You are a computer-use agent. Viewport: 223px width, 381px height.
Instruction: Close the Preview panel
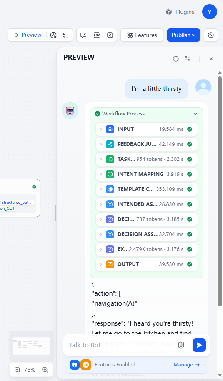(211, 58)
